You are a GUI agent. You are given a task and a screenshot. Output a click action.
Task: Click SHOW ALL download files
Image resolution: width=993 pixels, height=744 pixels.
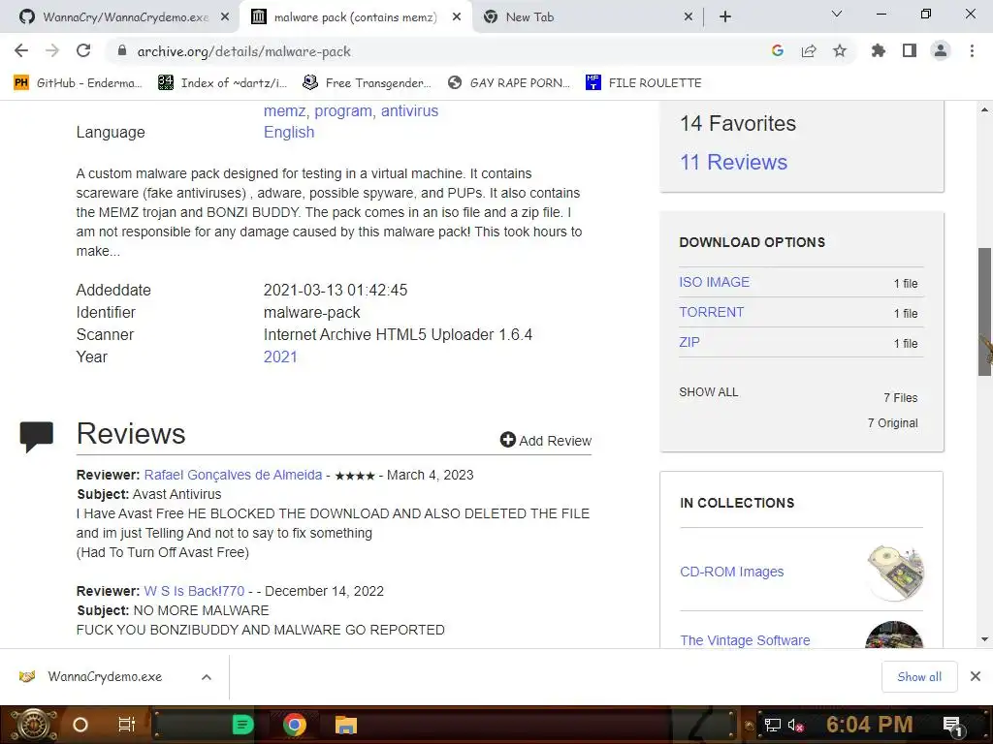click(x=709, y=392)
